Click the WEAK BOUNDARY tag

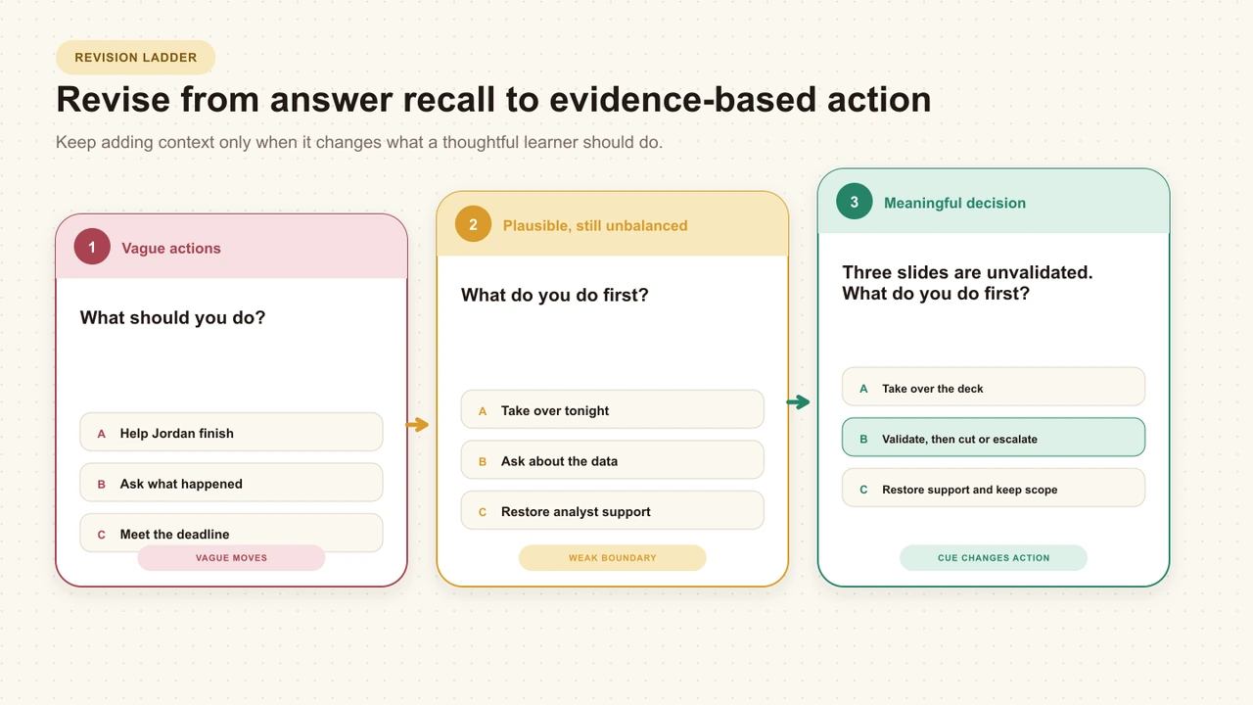612,558
